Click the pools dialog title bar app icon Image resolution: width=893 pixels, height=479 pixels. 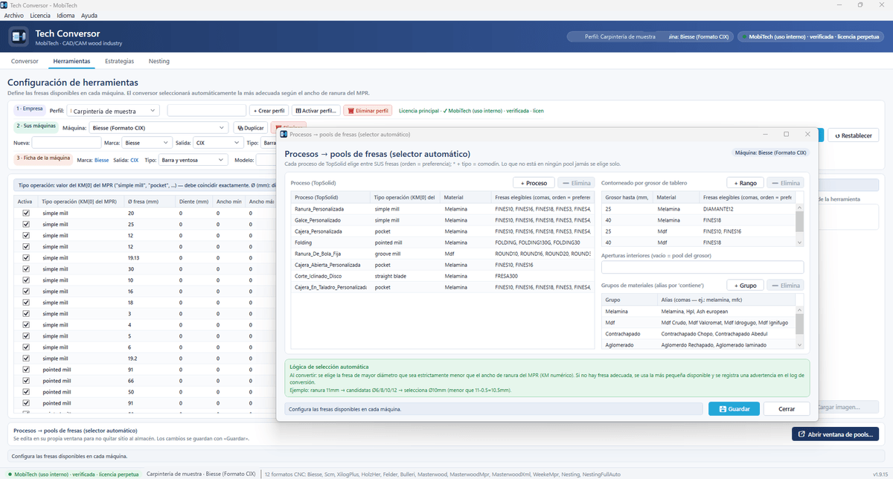tap(284, 135)
